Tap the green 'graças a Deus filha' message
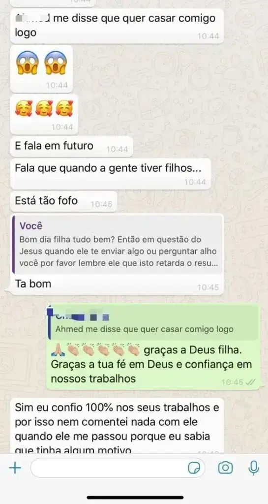The image size is (268, 504). pyautogui.click(x=153, y=347)
